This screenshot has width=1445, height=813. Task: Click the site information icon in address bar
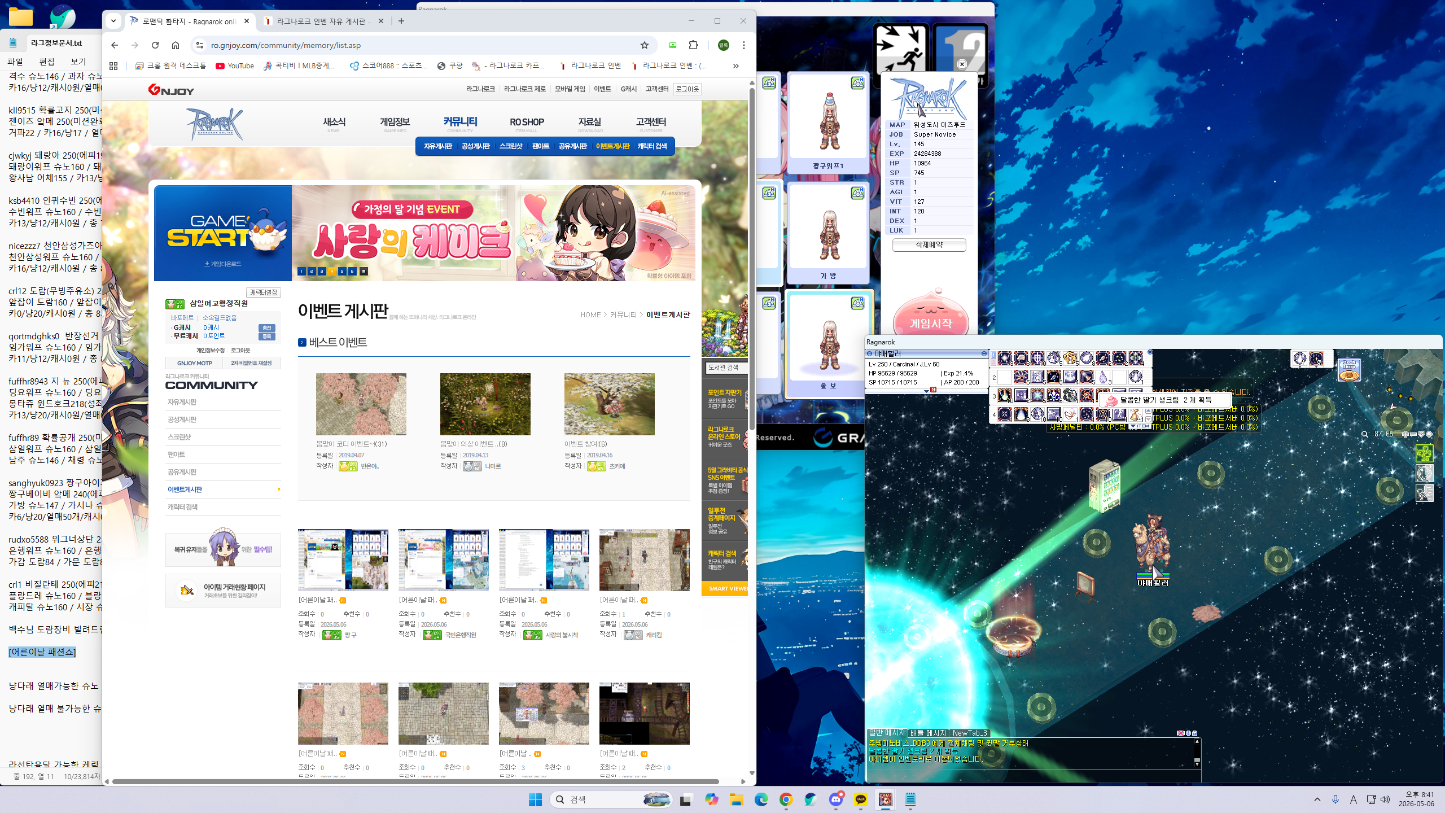click(x=199, y=45)
